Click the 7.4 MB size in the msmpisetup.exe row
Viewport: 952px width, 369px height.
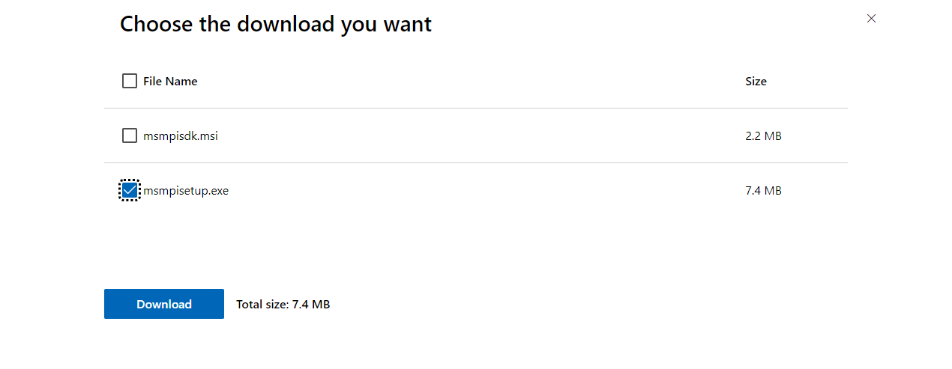click(x=763, y=191)
